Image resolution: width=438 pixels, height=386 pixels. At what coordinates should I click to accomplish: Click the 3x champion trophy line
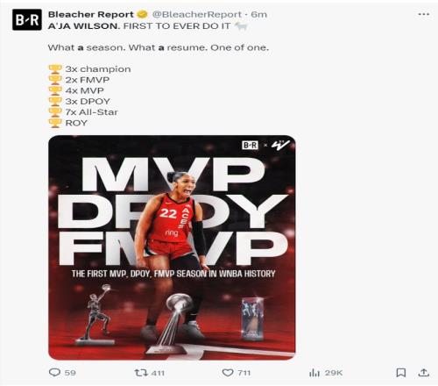pos(89,69)
